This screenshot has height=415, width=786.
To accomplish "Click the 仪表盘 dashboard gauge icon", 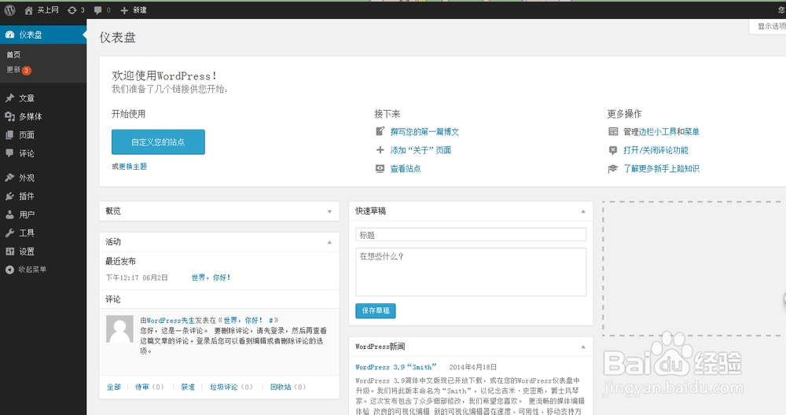I will [x=10, y=35].
